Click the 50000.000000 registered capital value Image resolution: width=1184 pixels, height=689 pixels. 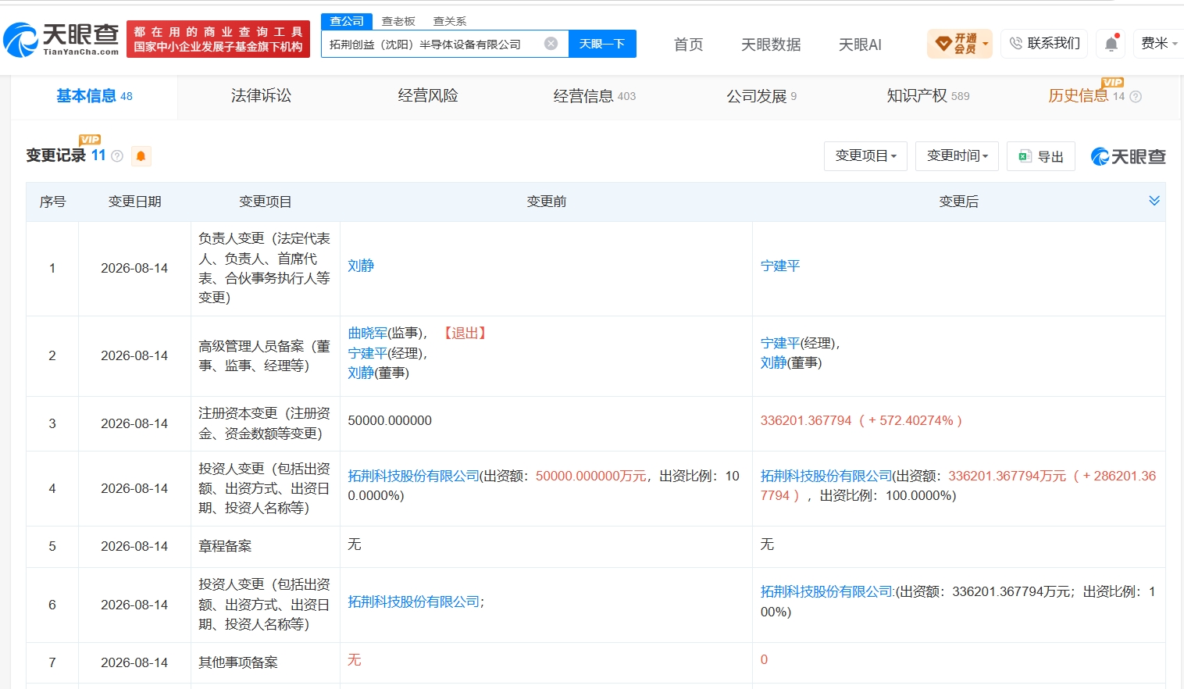(x=390, y=420)
